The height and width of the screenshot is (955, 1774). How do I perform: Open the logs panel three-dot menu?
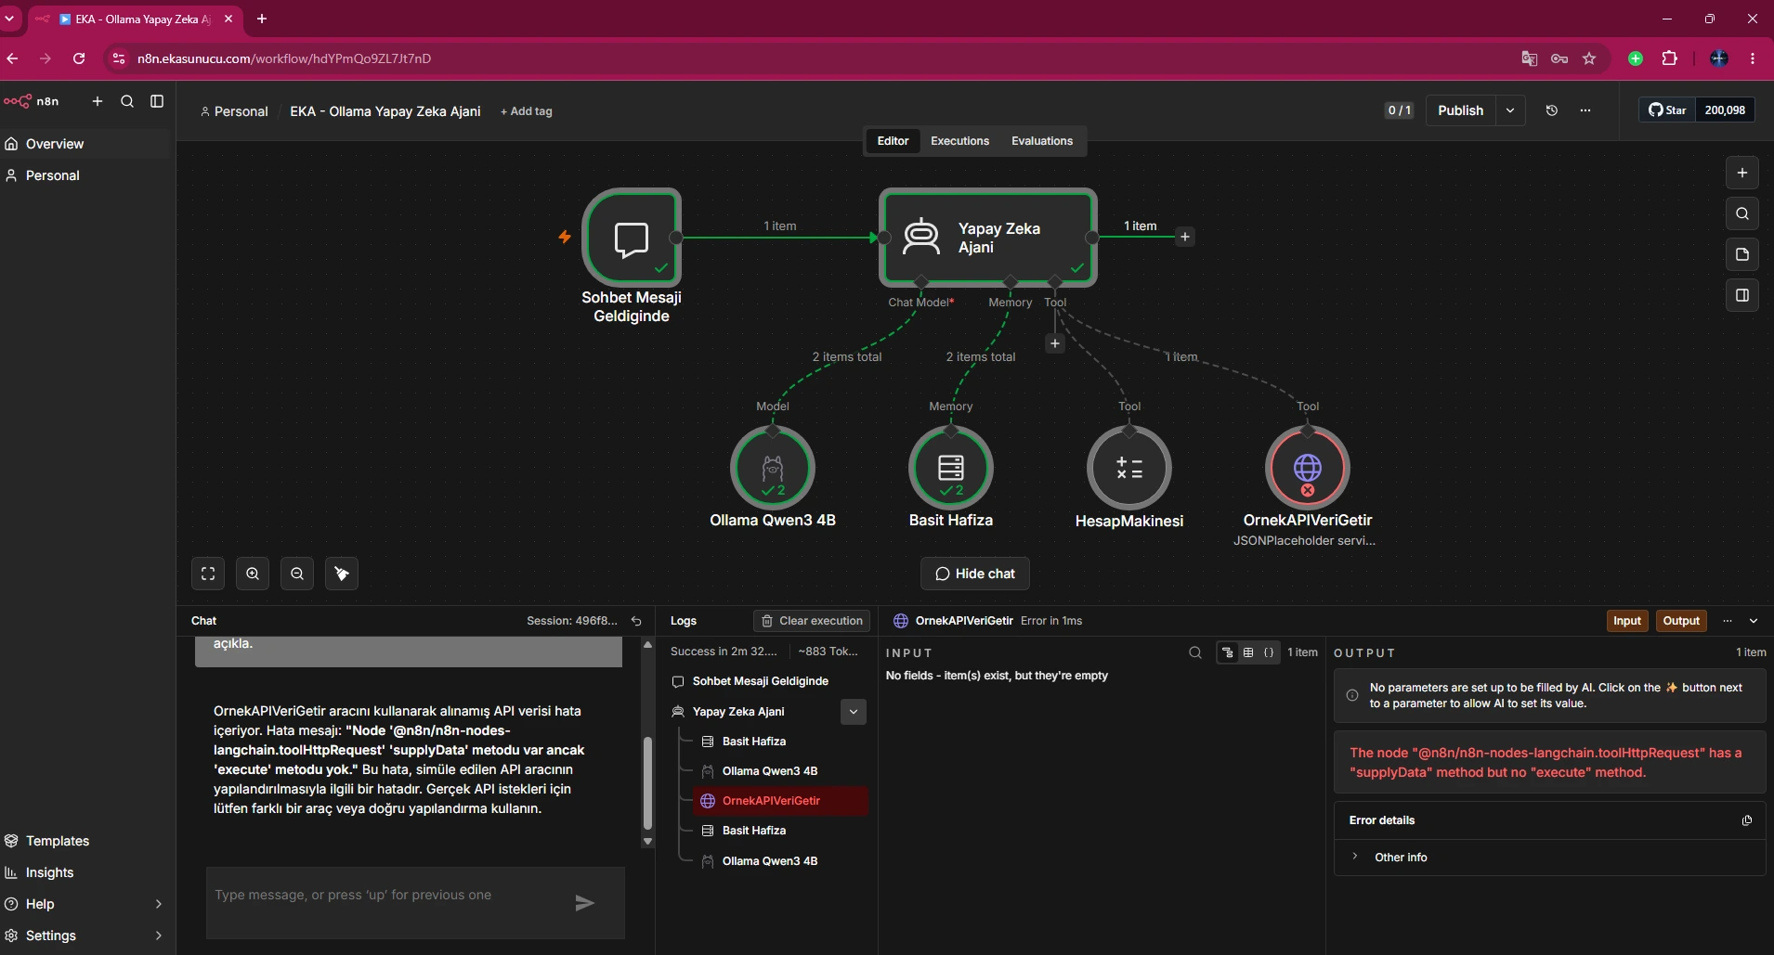coord(1728,621)
